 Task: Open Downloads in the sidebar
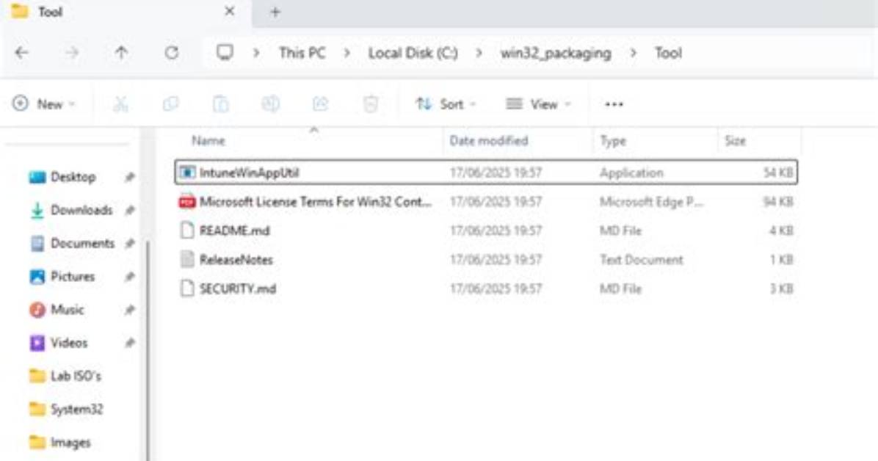coord(81,210)
